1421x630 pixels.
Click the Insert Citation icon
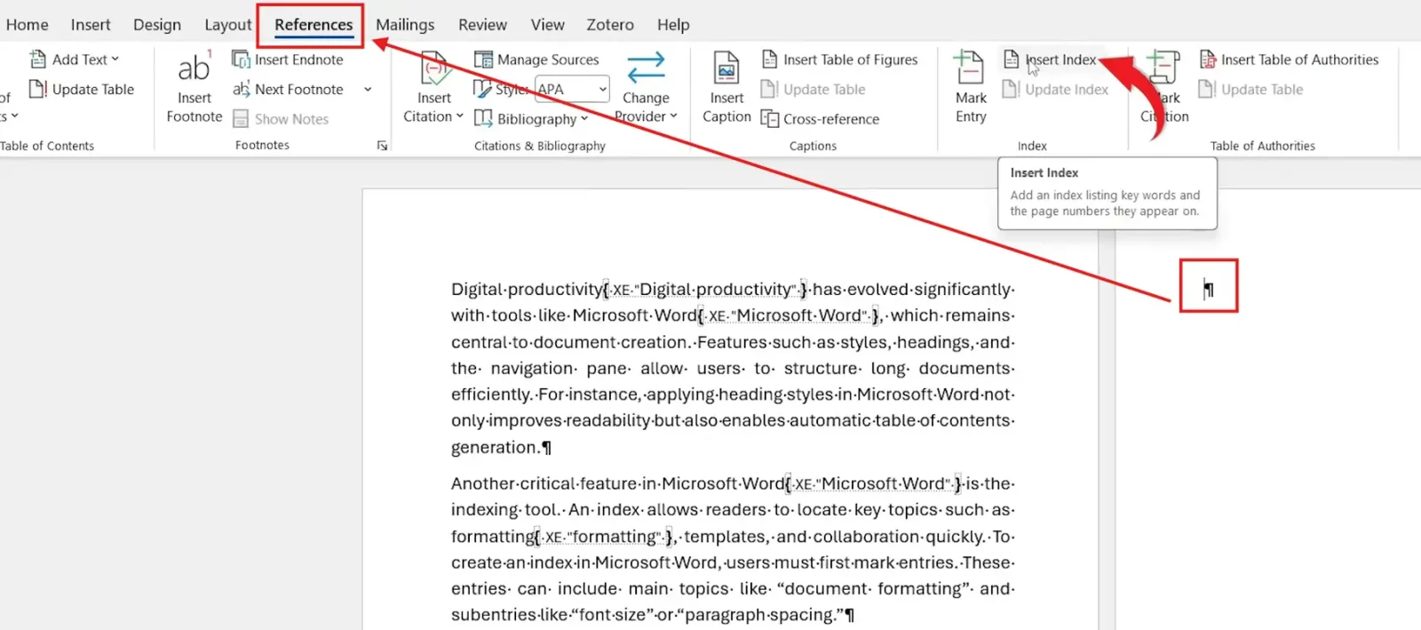(x=434, y=68)
